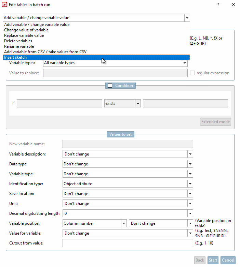Click the '(E.g. 1-10)' hint text
Viewport: 240px width, 267px height.
[x=204, y=243]
